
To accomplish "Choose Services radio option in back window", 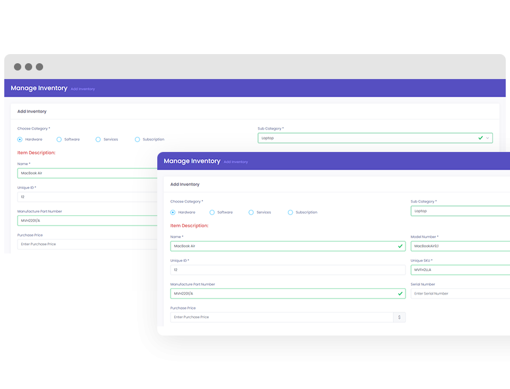I will coord(98,139).
